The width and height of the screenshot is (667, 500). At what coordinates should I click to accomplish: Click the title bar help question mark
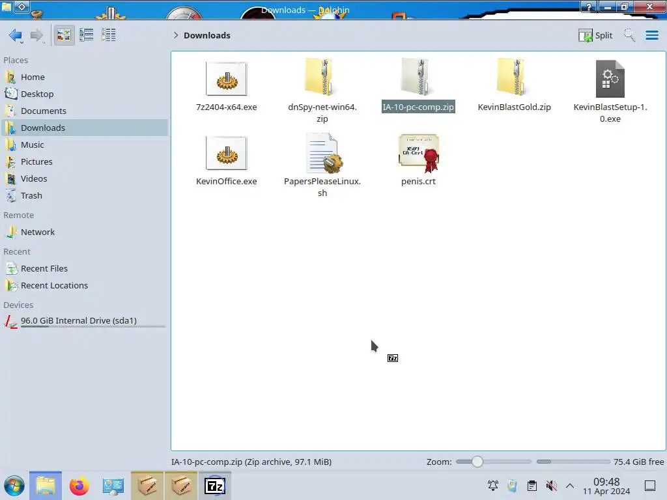(x=589, y=7)
